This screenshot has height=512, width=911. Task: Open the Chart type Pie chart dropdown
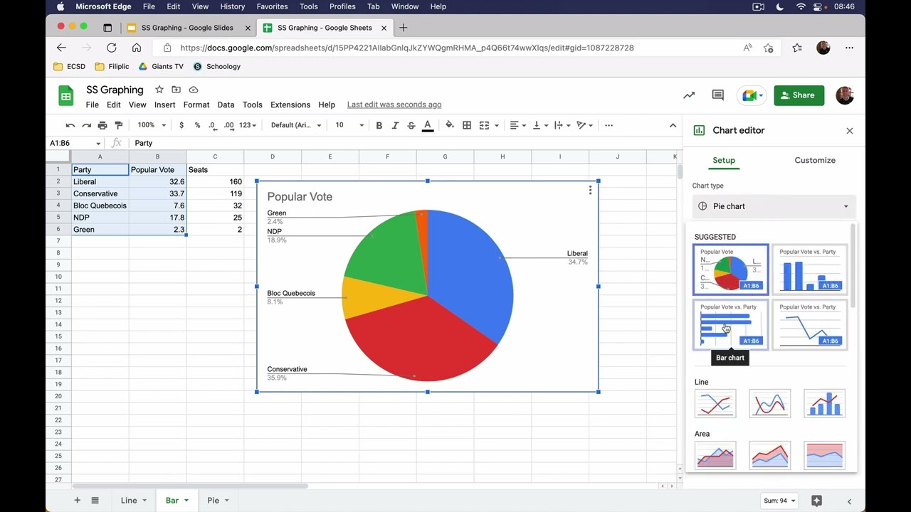(774, 206)
